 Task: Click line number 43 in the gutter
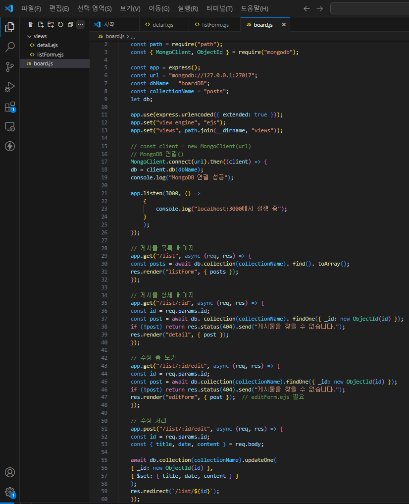tap(104, 366)
